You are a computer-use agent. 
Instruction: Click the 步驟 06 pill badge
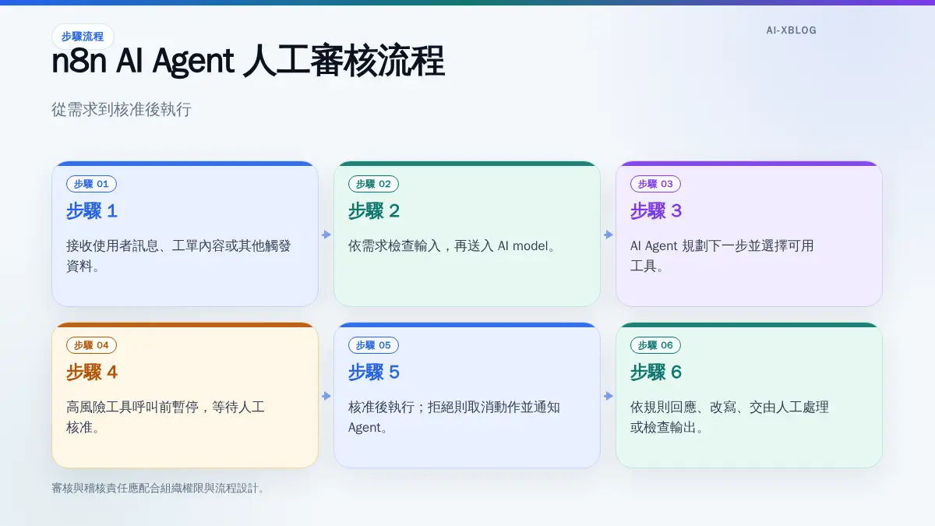pos(655,345)
